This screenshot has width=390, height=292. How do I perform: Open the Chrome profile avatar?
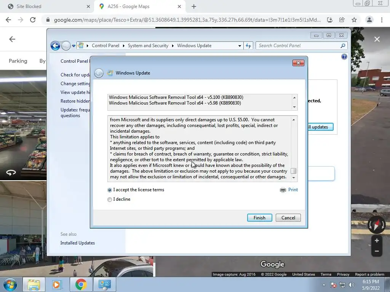pos(369,20)
